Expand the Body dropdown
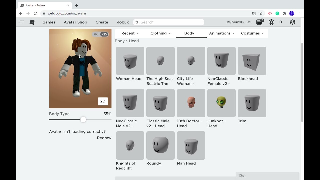The width and height of the screenshot is (320, 180). [191, 33]
